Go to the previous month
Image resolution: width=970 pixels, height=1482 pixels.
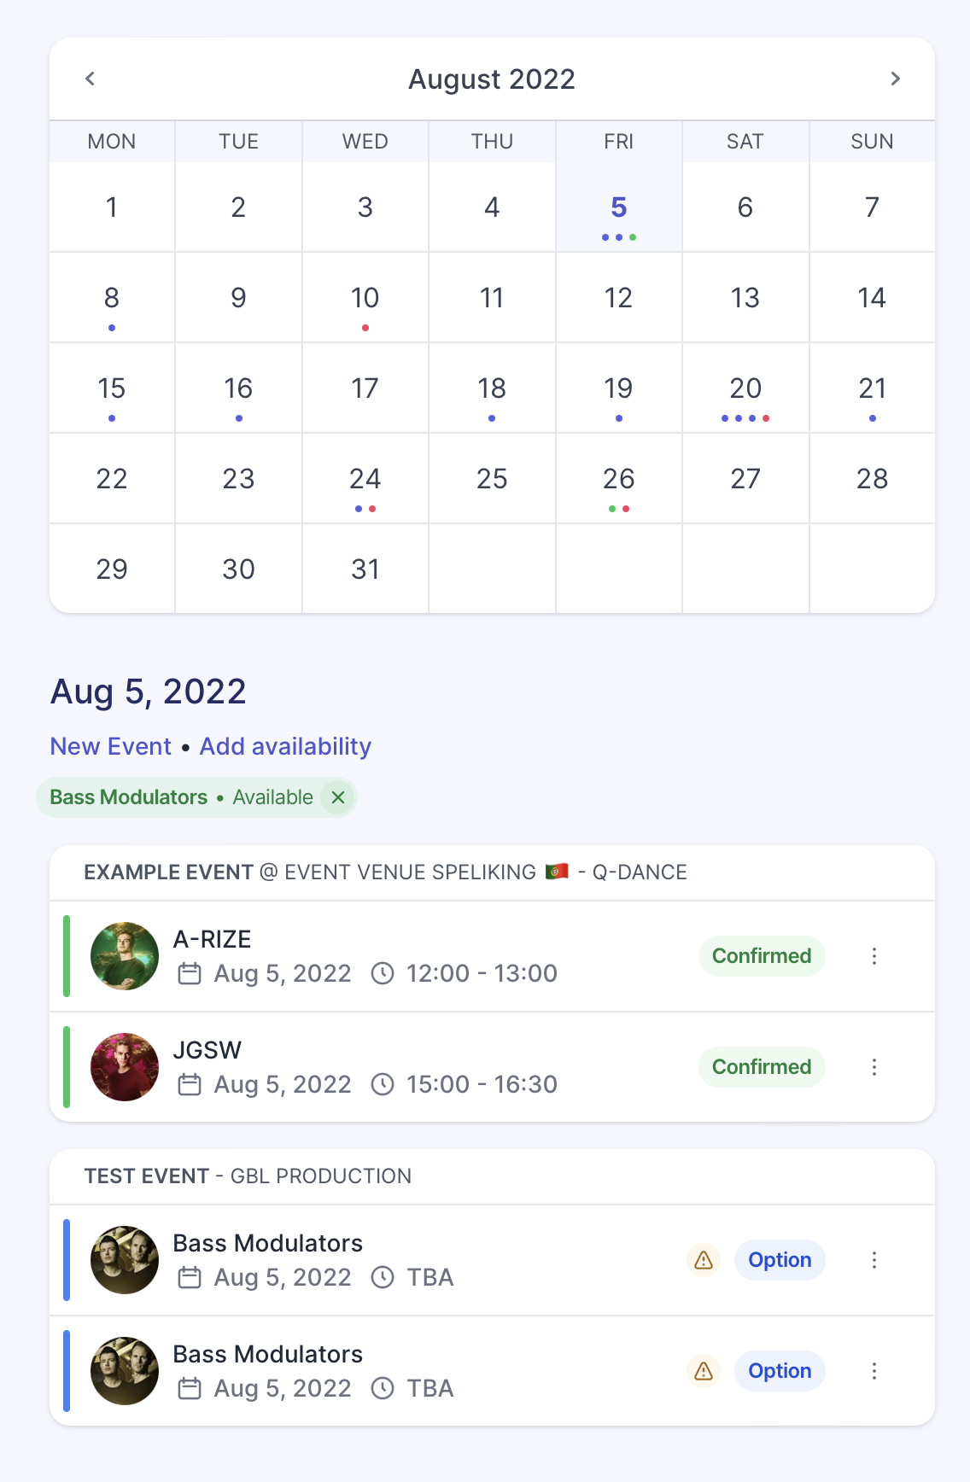tap(89, 79)
